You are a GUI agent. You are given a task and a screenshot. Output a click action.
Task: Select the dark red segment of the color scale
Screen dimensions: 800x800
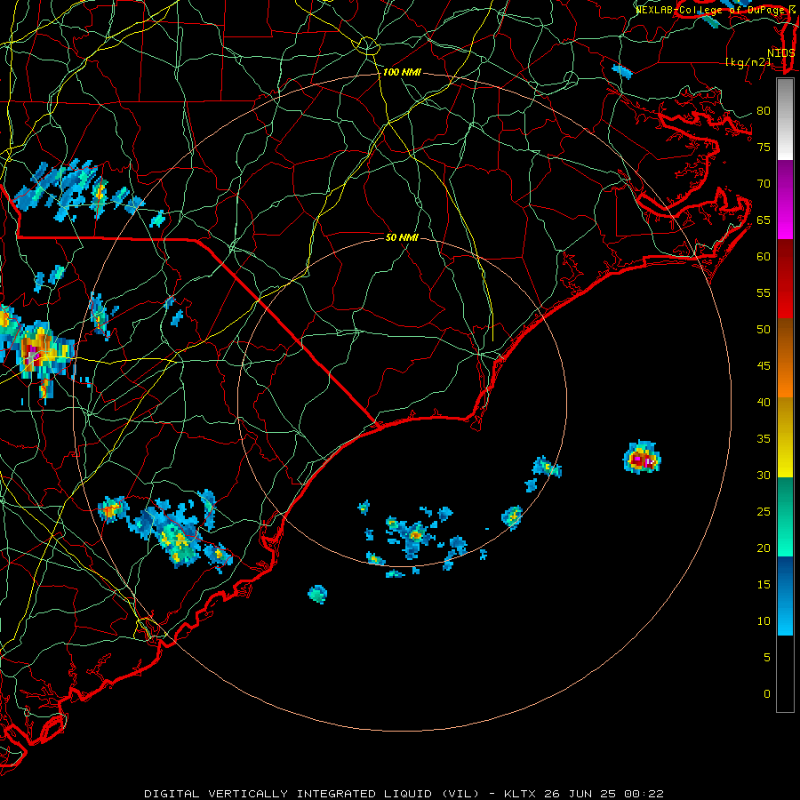(x=785, y=279)
